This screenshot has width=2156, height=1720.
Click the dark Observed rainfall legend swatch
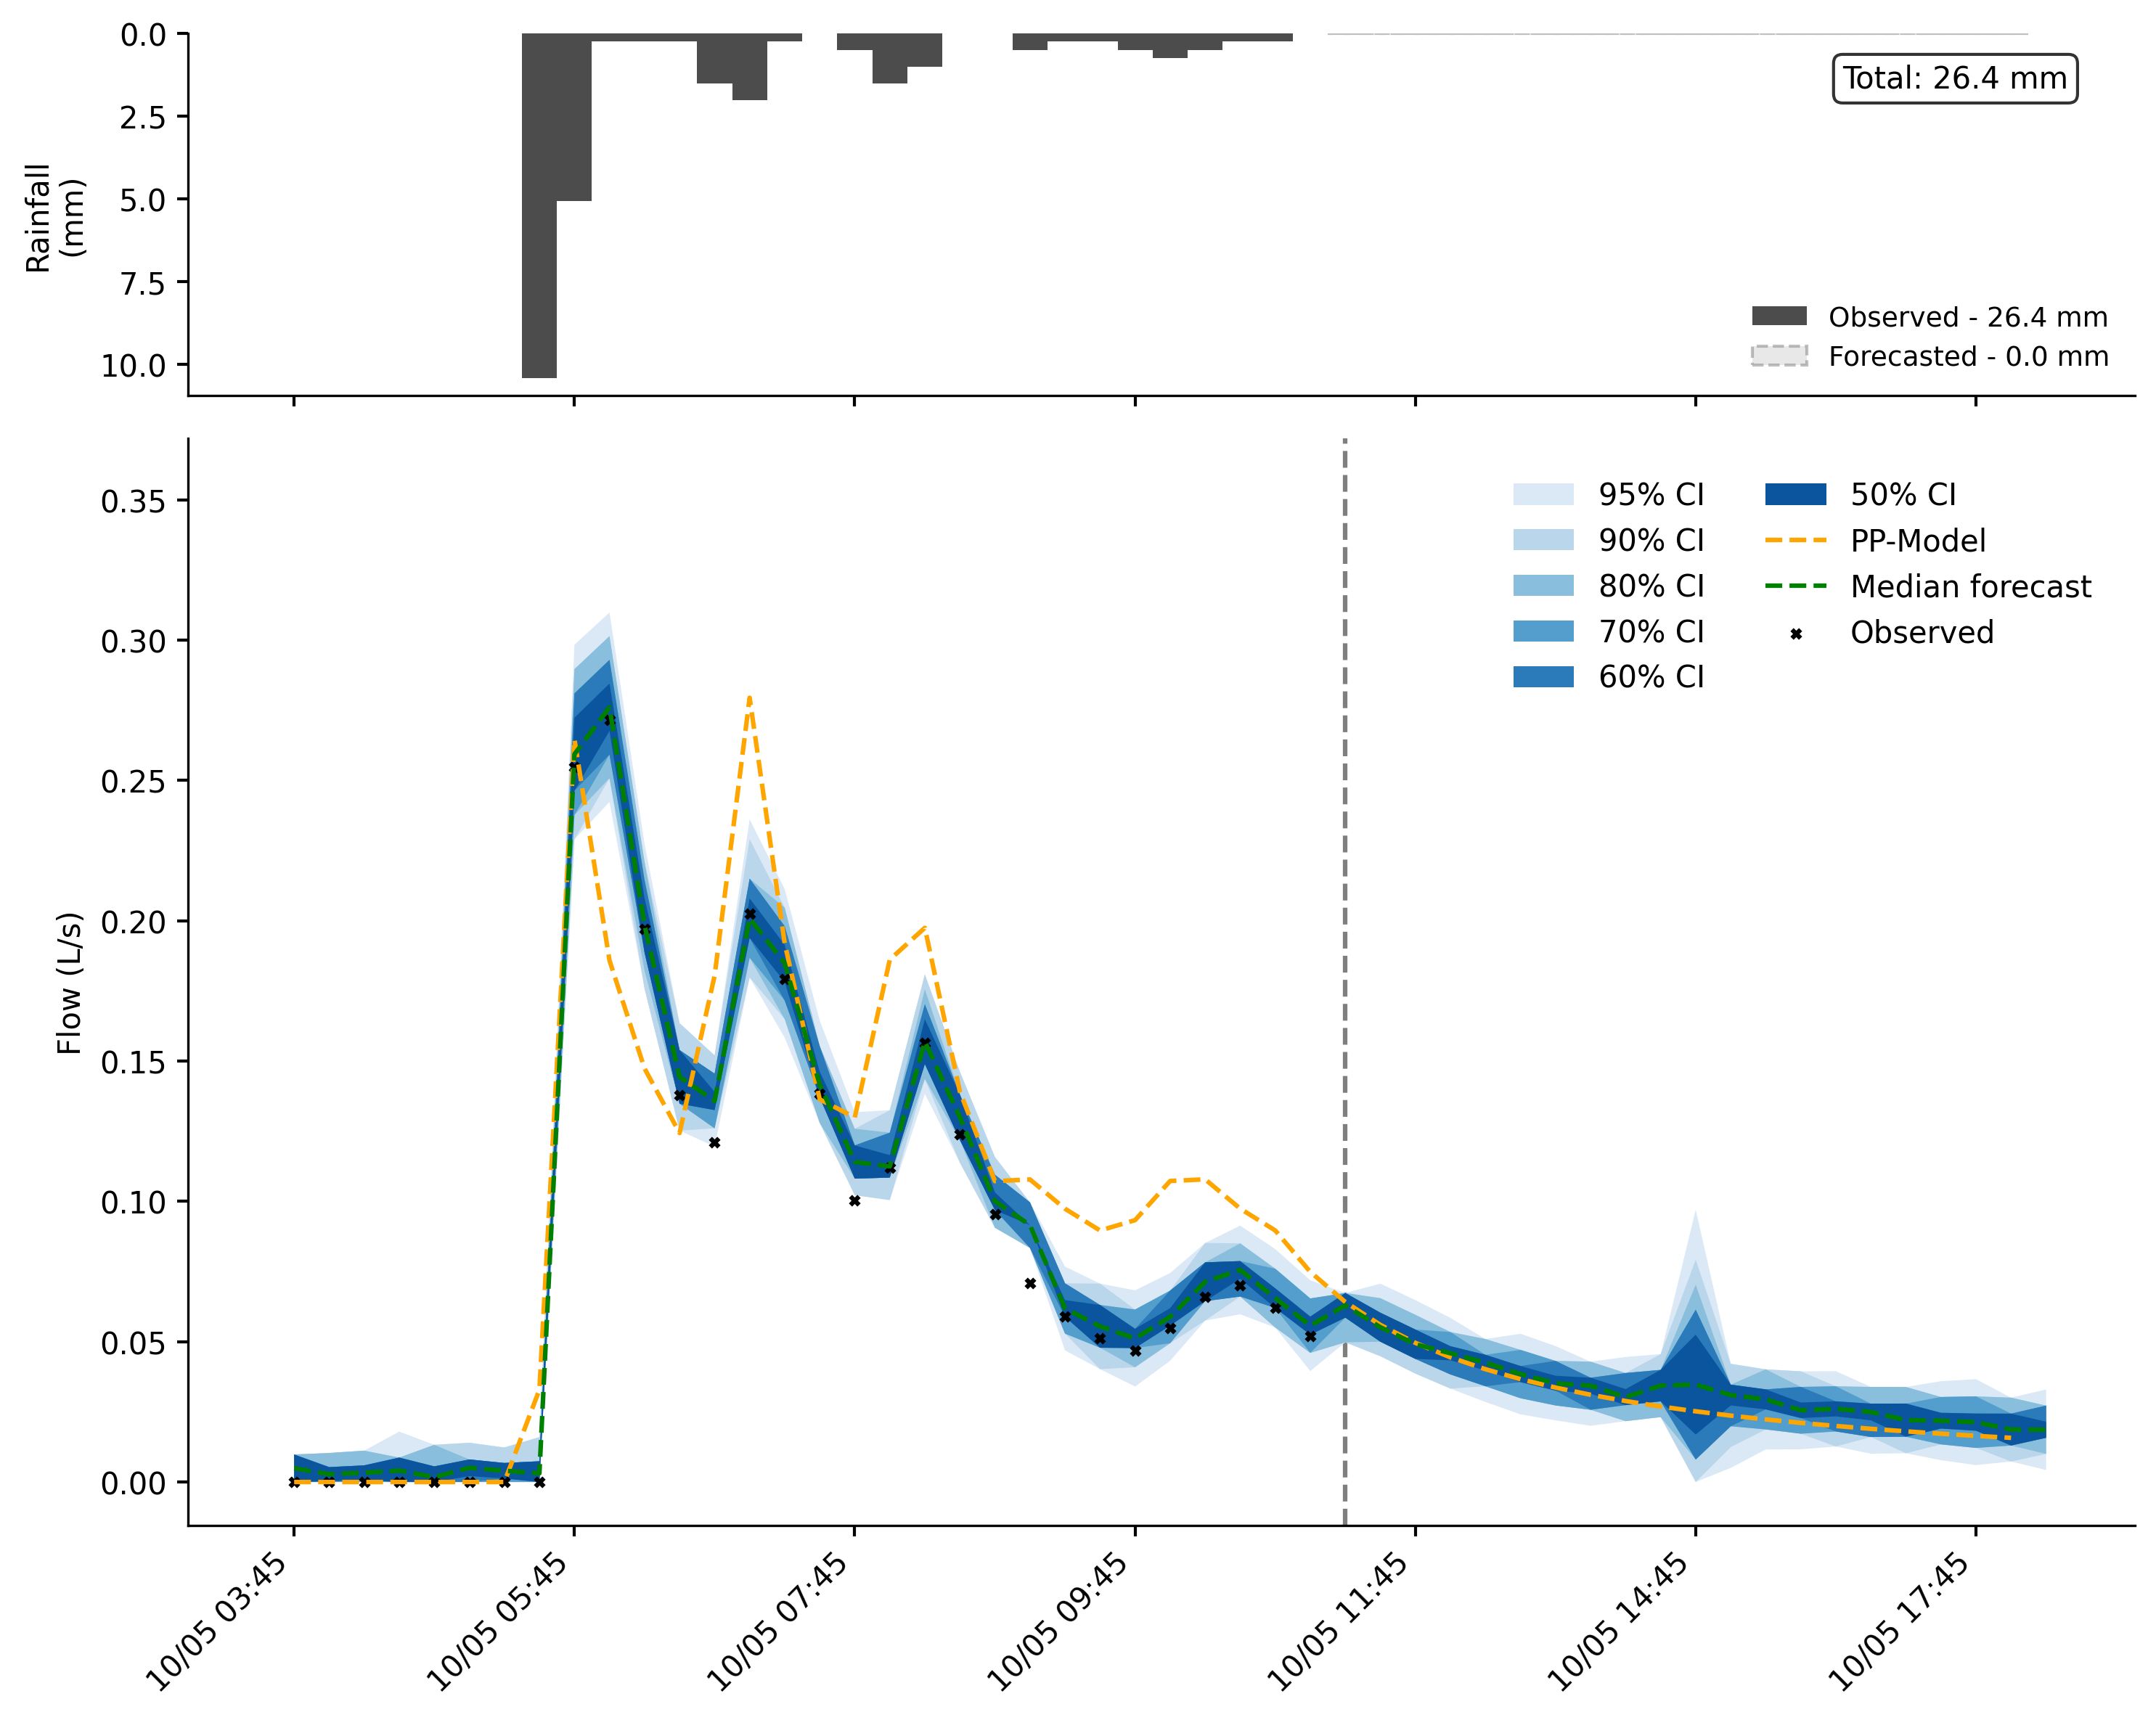click(1779, 316)
